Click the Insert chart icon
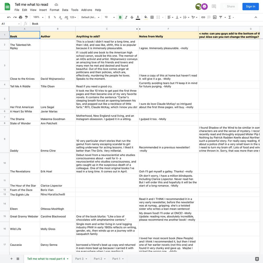263x263 pixels. (x=215, y=17)
